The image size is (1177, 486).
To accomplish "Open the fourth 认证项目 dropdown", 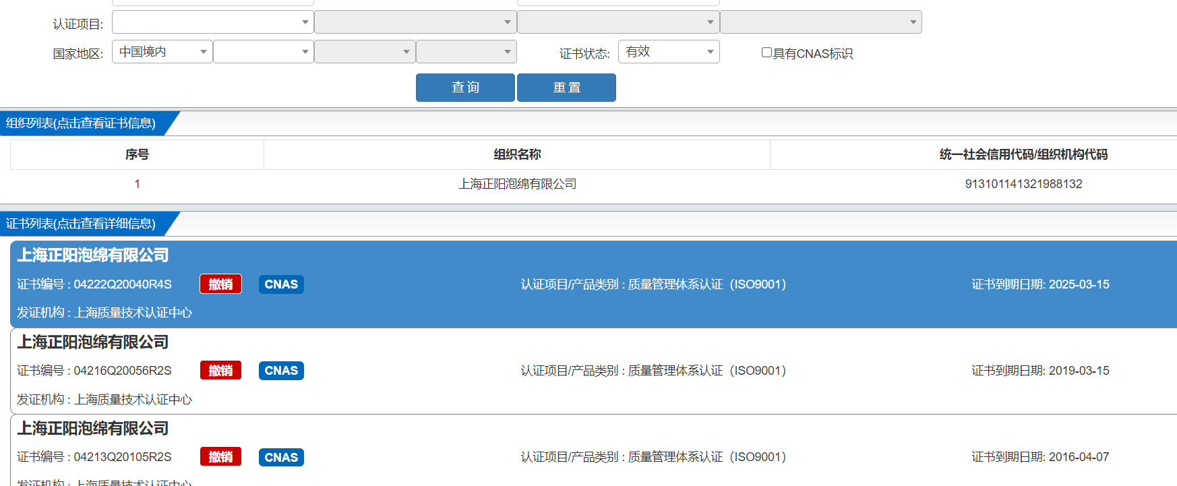I will point(821,22).
